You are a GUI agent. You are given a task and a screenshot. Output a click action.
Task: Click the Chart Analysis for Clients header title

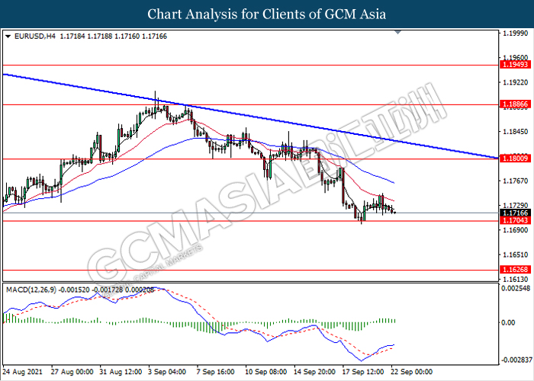pos(267,14)
